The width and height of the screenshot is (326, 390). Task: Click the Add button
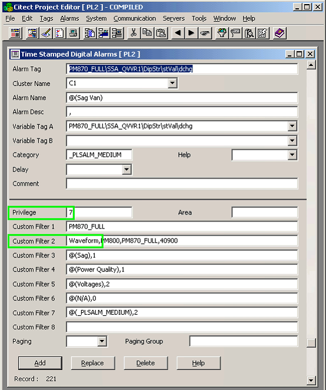tap(40, 363)
